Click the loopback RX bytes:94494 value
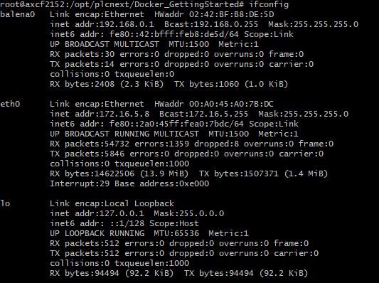 coord(85,273)
